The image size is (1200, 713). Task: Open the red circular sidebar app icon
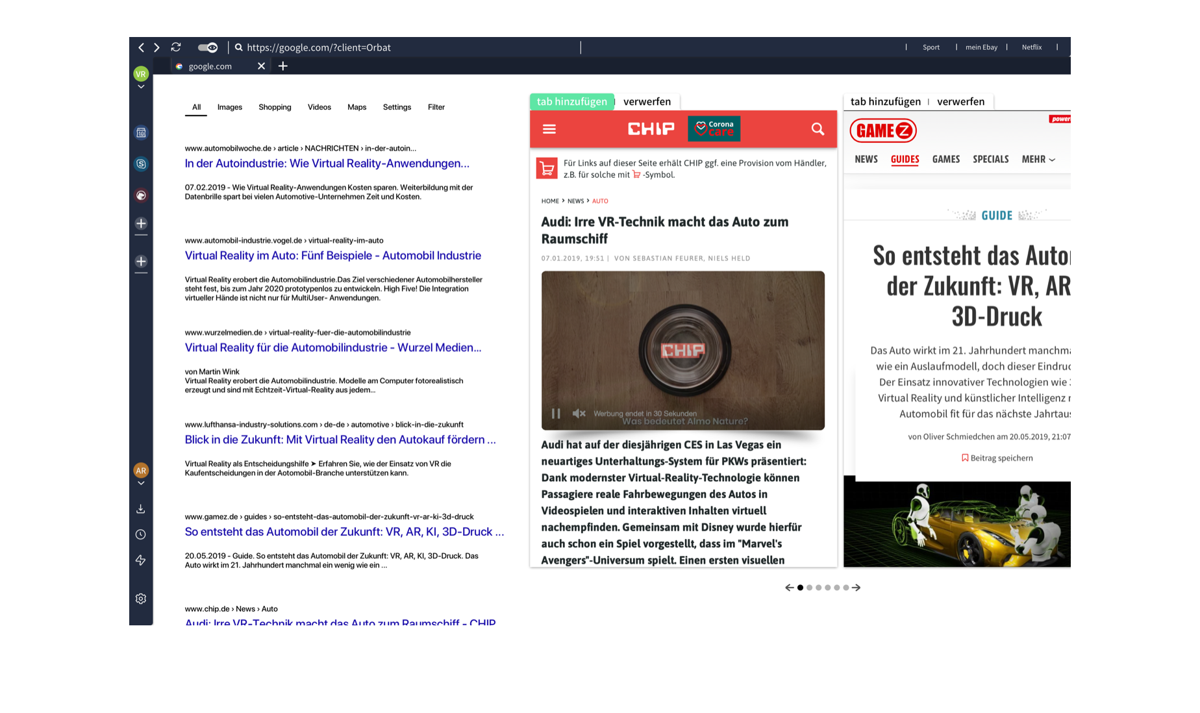coord(141,195)
